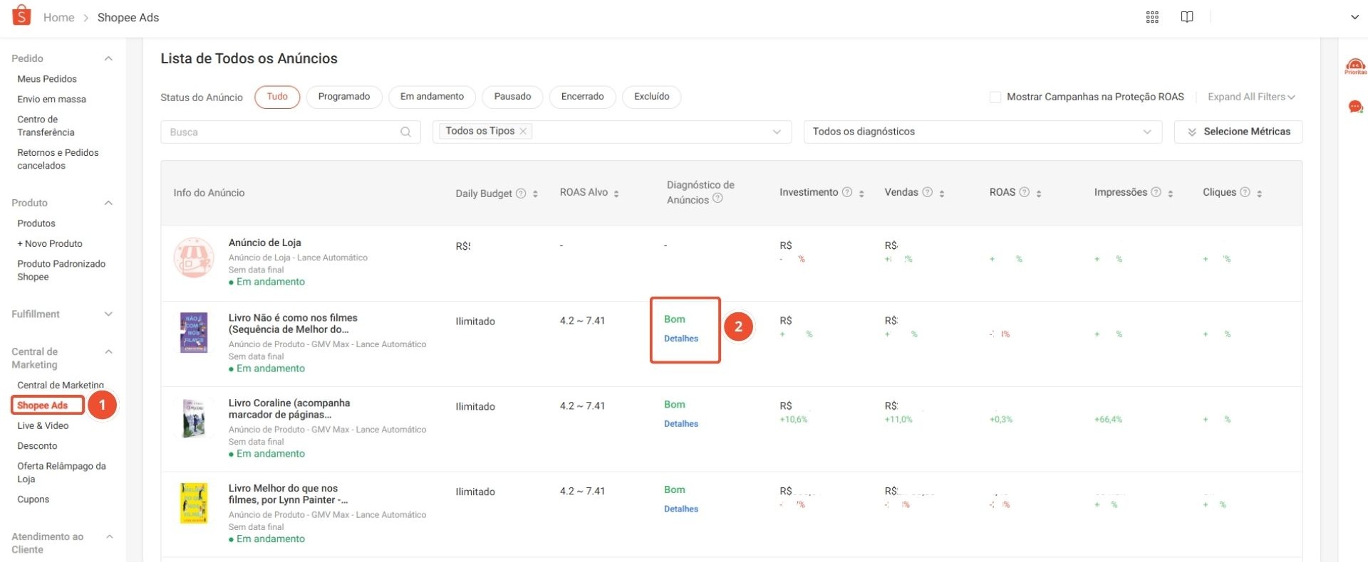
Task: Filter ads by Em andamento status
Action: 432,97
